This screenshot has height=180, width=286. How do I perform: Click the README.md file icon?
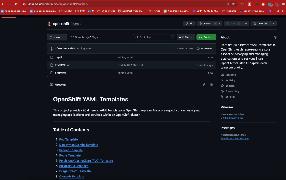click(52, 65)
